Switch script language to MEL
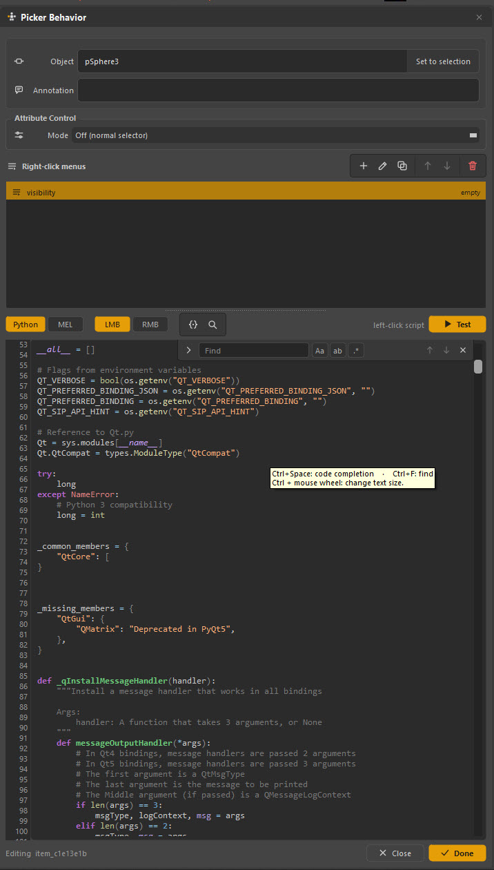Image resolution: width=494 pixels, height=870 pixels. coord(66,325)
